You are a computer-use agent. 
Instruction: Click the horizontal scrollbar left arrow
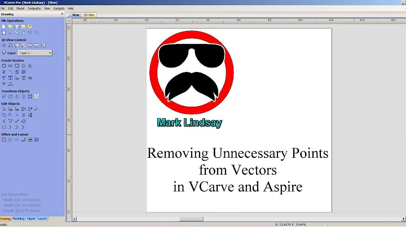(74, 219)
